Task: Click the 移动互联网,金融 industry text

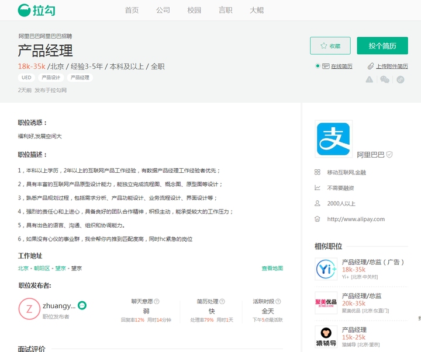Action: click(346, 172)
